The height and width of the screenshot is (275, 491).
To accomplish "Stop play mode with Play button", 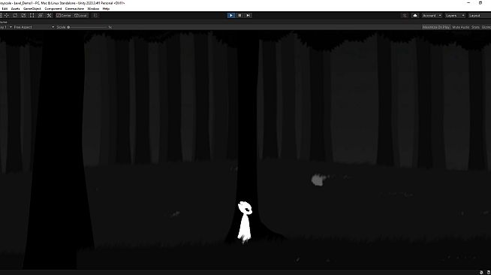I will 231,15.
